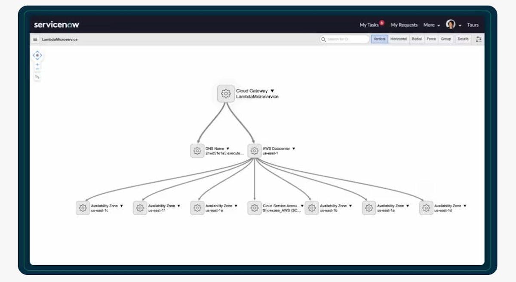Enable the Force layout view

click(431, 39)
